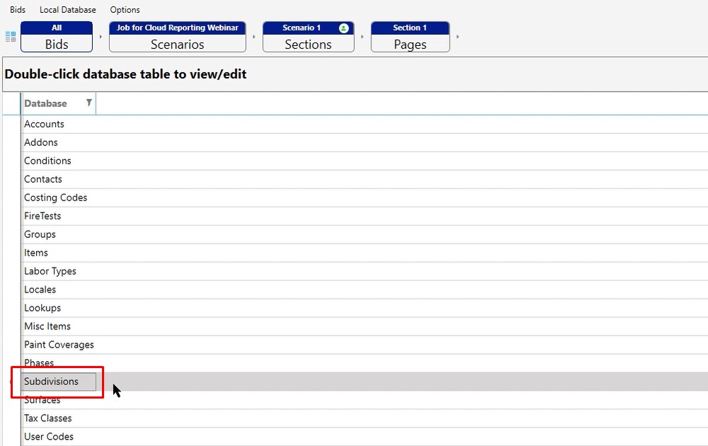708x446 pixels.
Task: Select the Tax Classes table row
Action: point(47,418)
